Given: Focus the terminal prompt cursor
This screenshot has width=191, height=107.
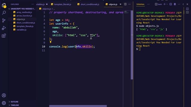Looking at the screenshot, I should [140, 49].
